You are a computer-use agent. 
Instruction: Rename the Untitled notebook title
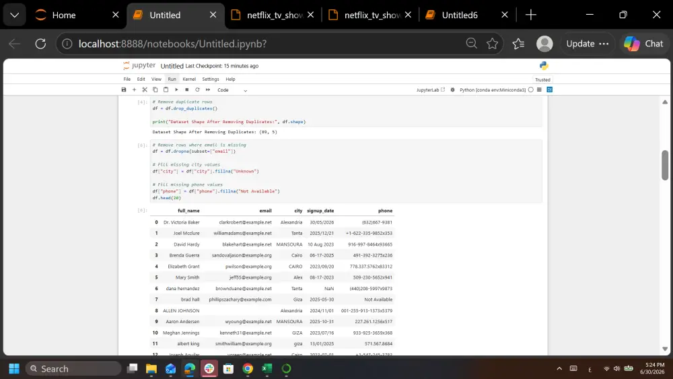point(172,66)
